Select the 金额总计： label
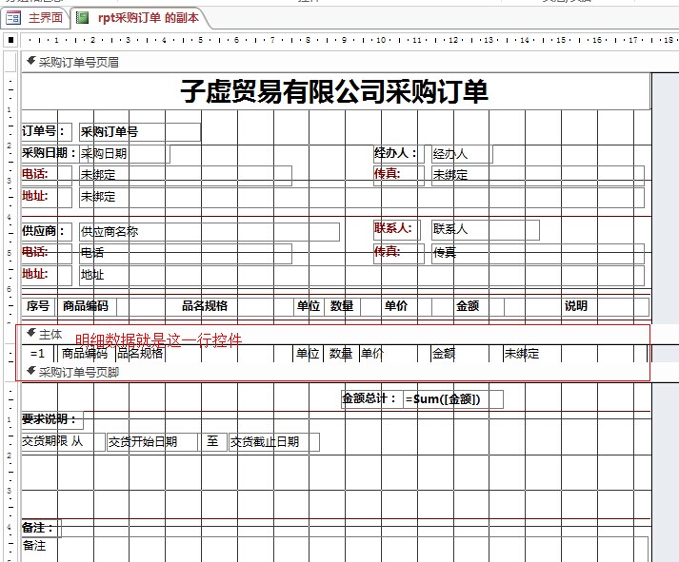 [371, 399]
